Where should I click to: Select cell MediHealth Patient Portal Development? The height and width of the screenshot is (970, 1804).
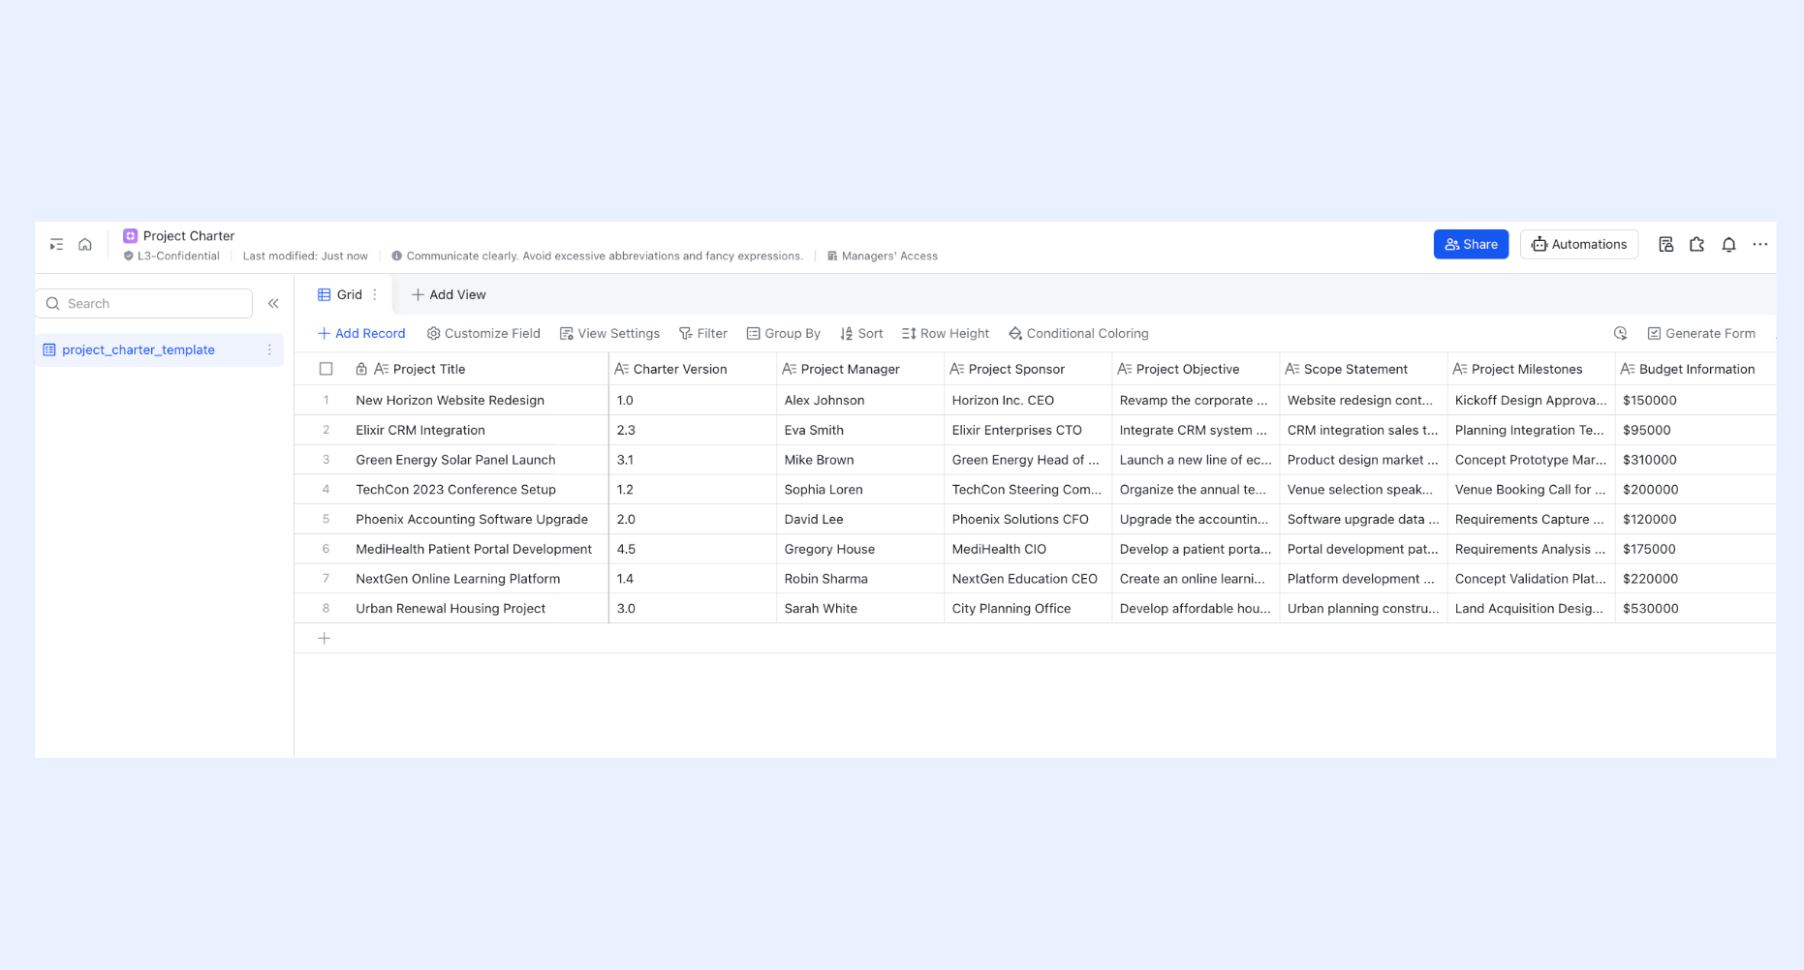click(479, 550)
